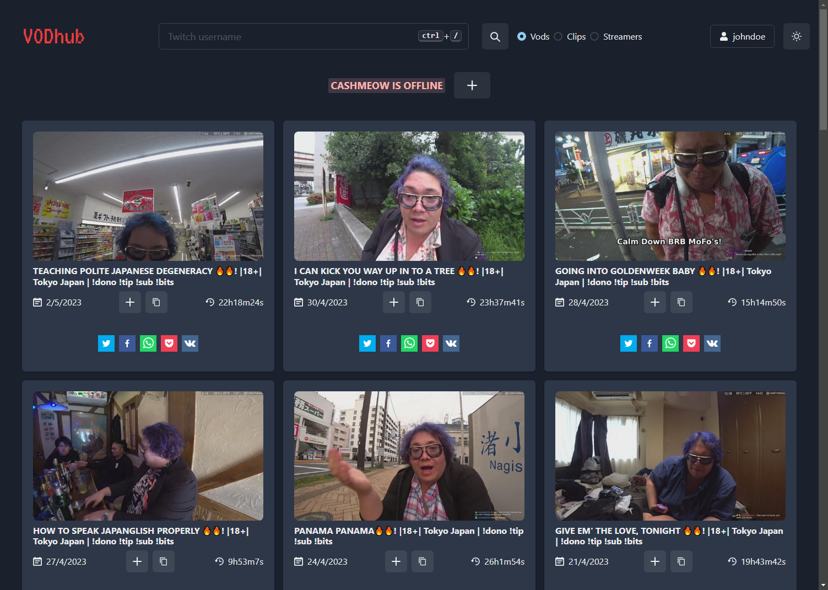Share GOING INTO GOLDENWEEK vod on Facebook
This screenshot has width=828, height=590.
point(650,343)
